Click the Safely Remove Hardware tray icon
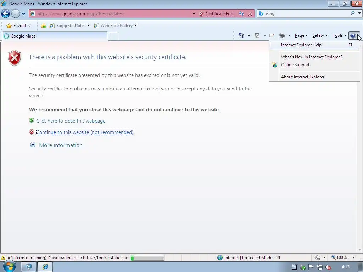363x272 pixels. [303, 267]
